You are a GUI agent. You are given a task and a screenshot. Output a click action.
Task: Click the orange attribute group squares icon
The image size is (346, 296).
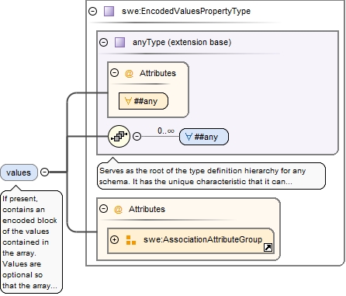131,240
